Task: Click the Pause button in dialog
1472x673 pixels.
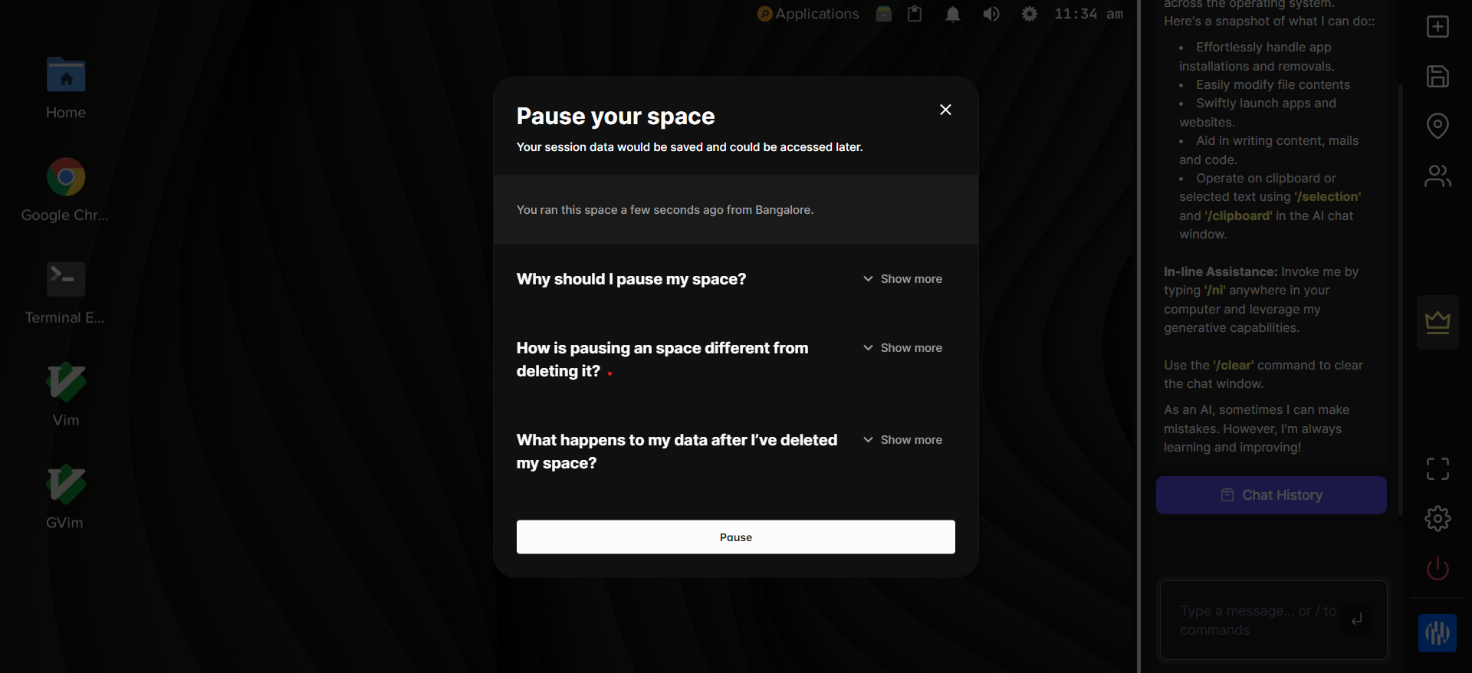Action: pos(735,537)
